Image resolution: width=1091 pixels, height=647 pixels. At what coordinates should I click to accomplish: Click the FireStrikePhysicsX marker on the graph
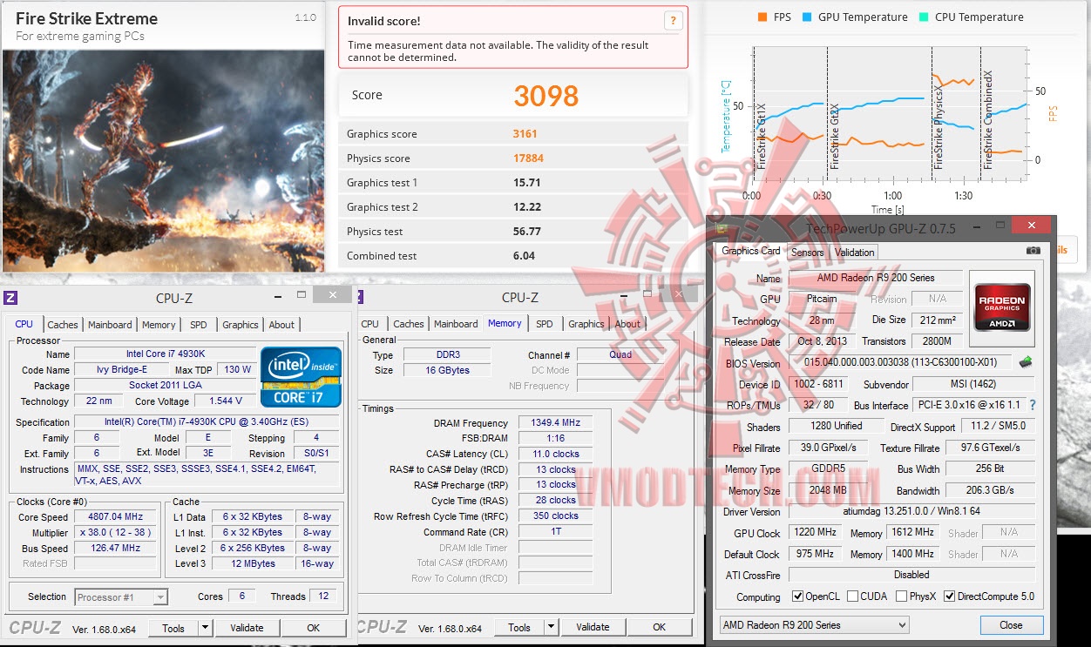tap(939, 127)
